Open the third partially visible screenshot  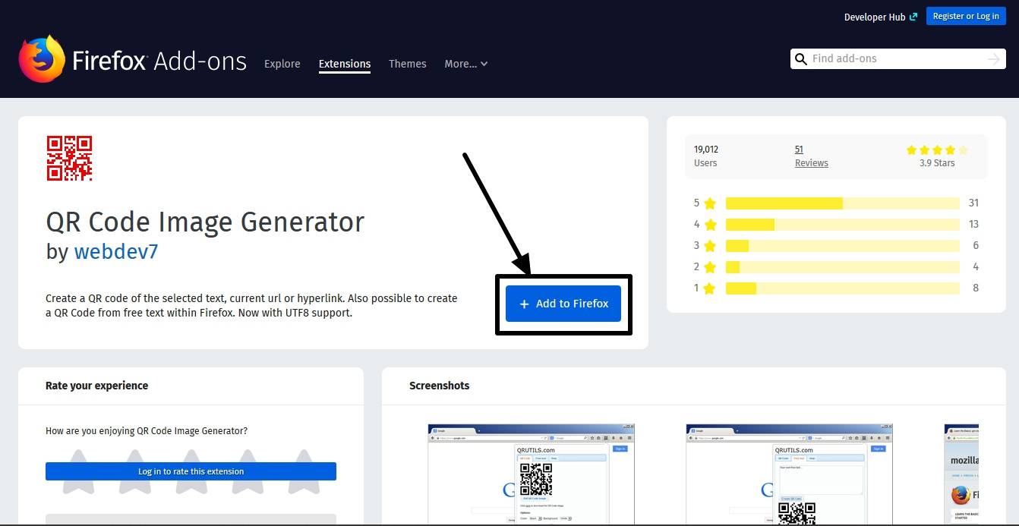click(961, 474)
